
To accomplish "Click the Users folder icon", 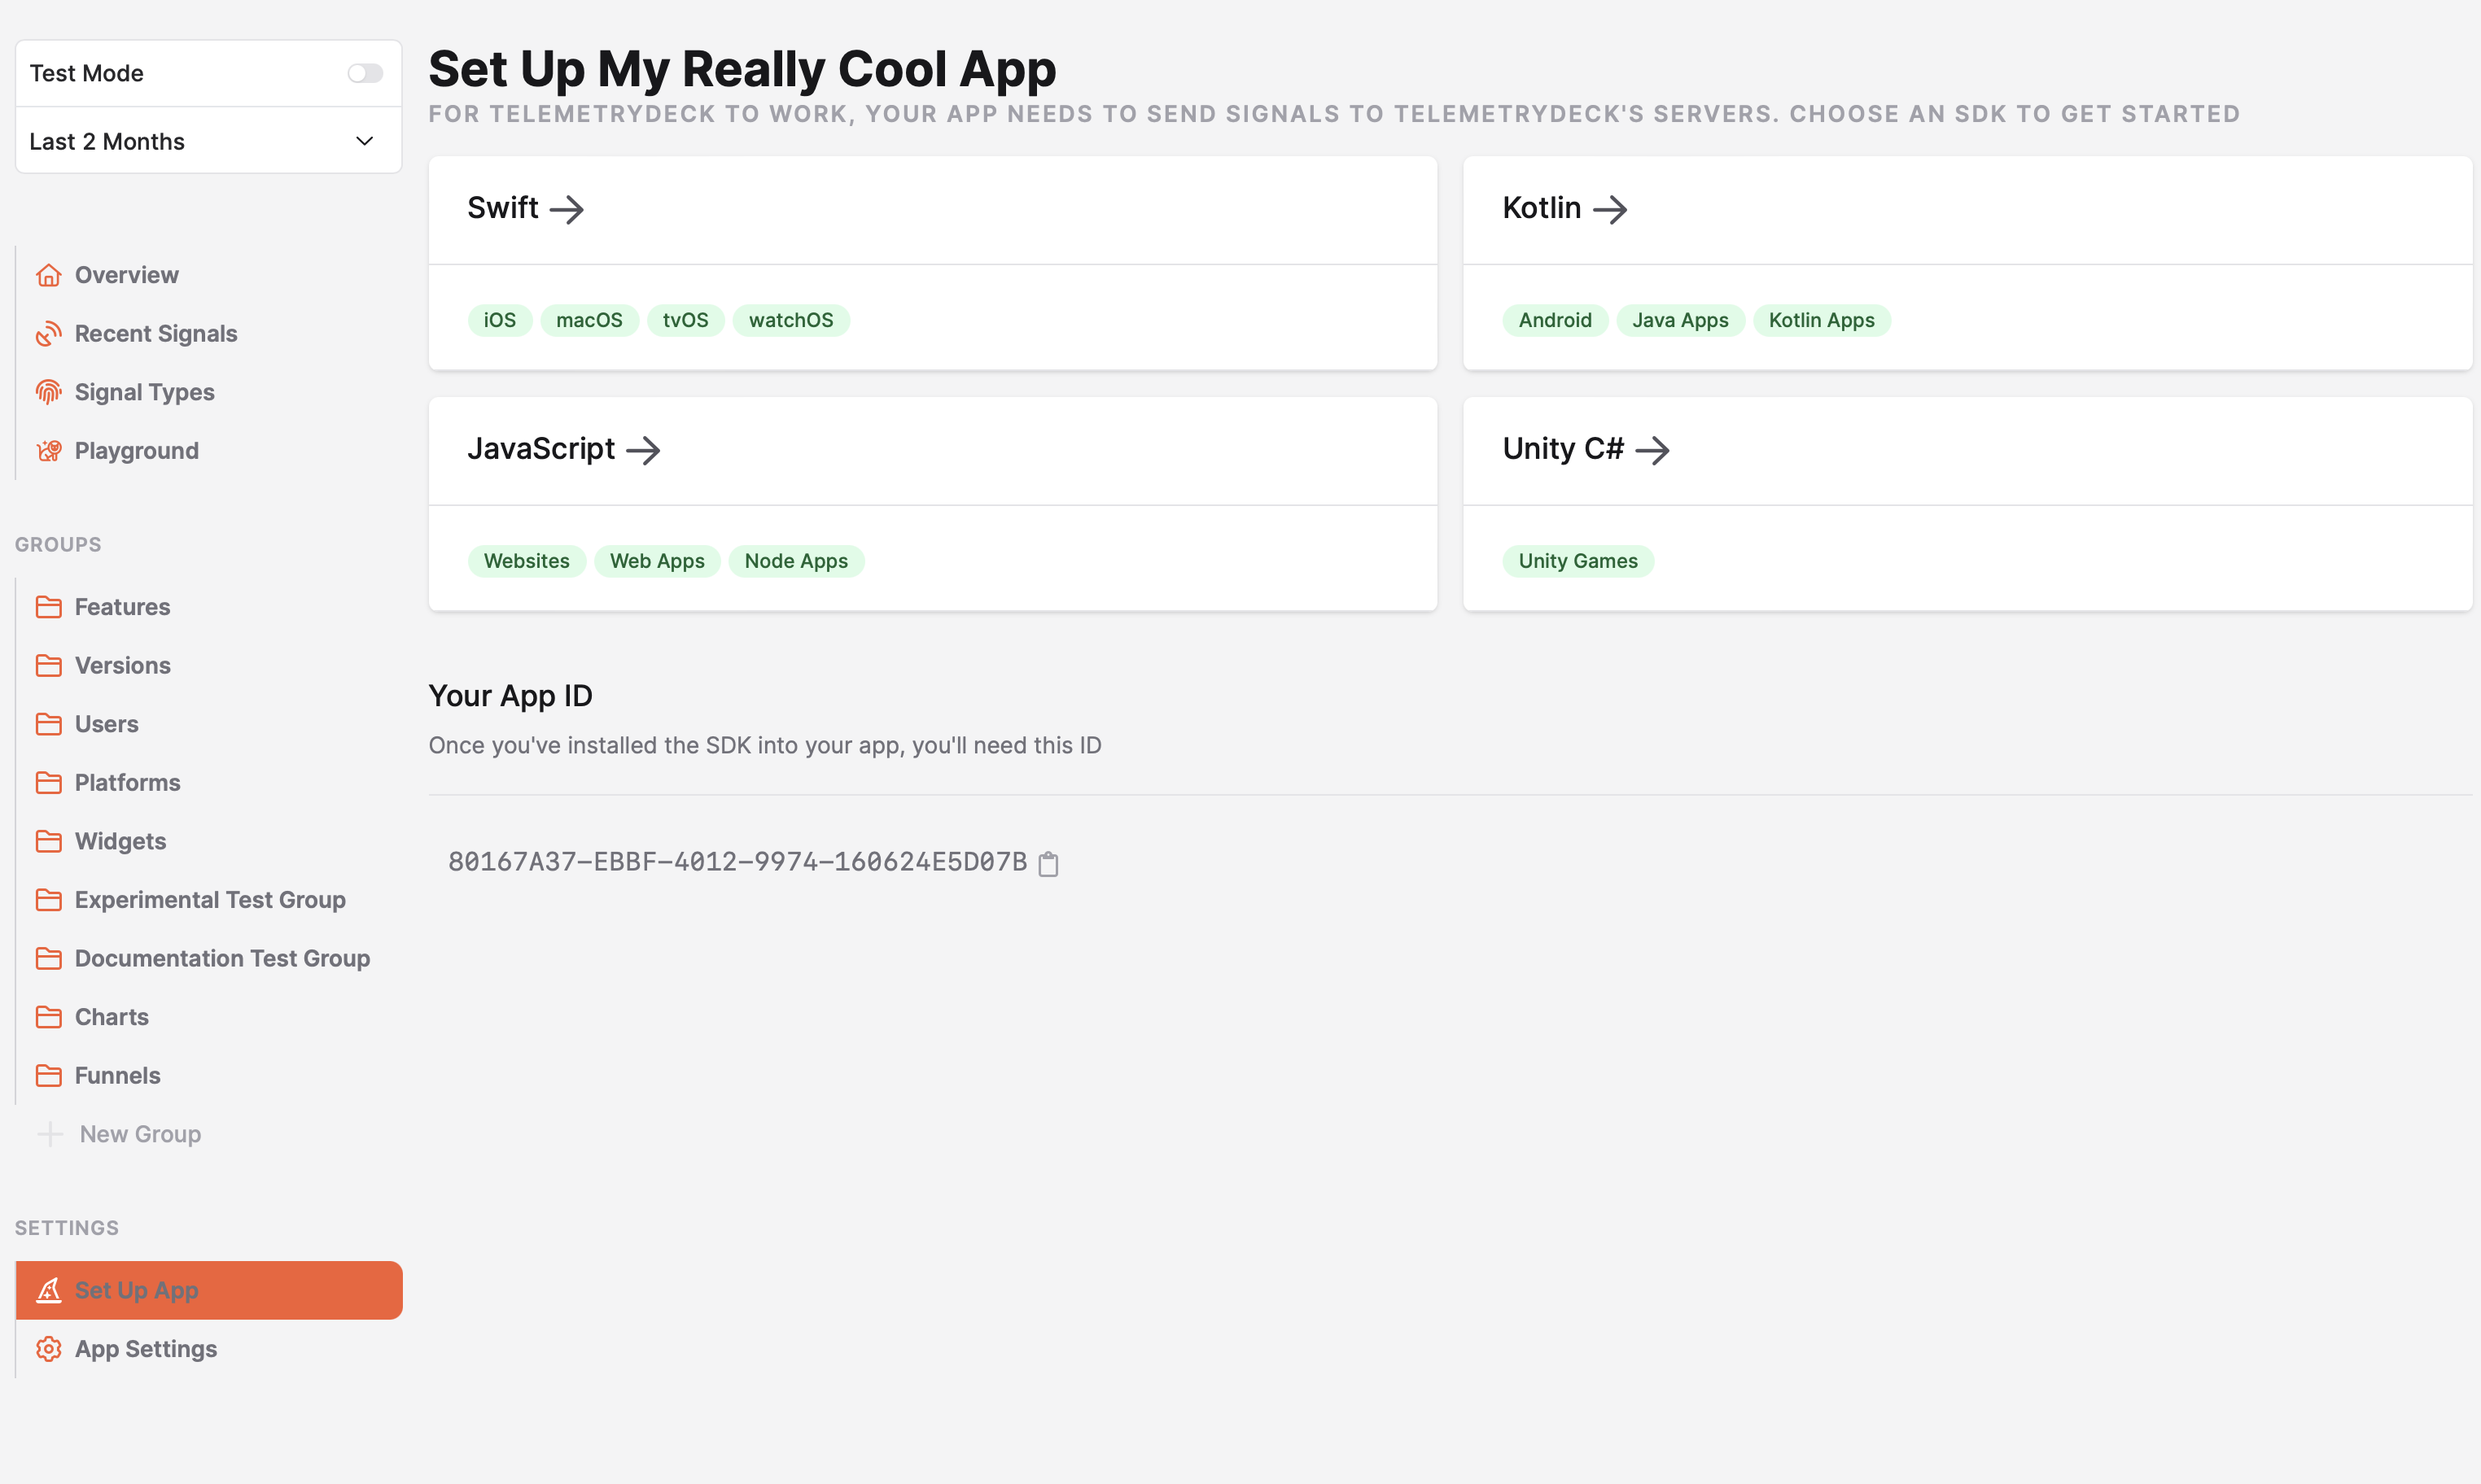I will [x=48, y=724].
